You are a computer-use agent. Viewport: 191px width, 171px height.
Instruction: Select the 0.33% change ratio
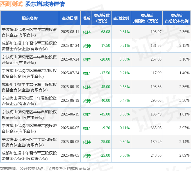click(124, 59)
